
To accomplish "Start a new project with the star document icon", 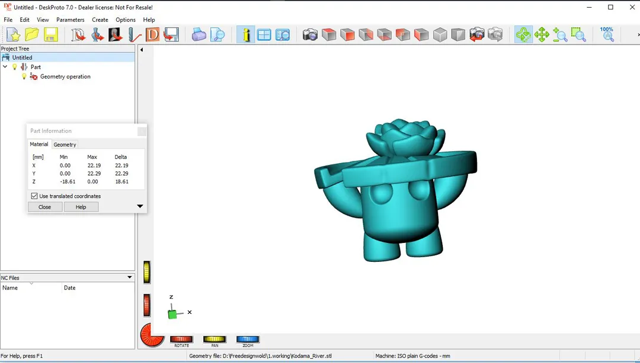I will [x=13, y=35].
